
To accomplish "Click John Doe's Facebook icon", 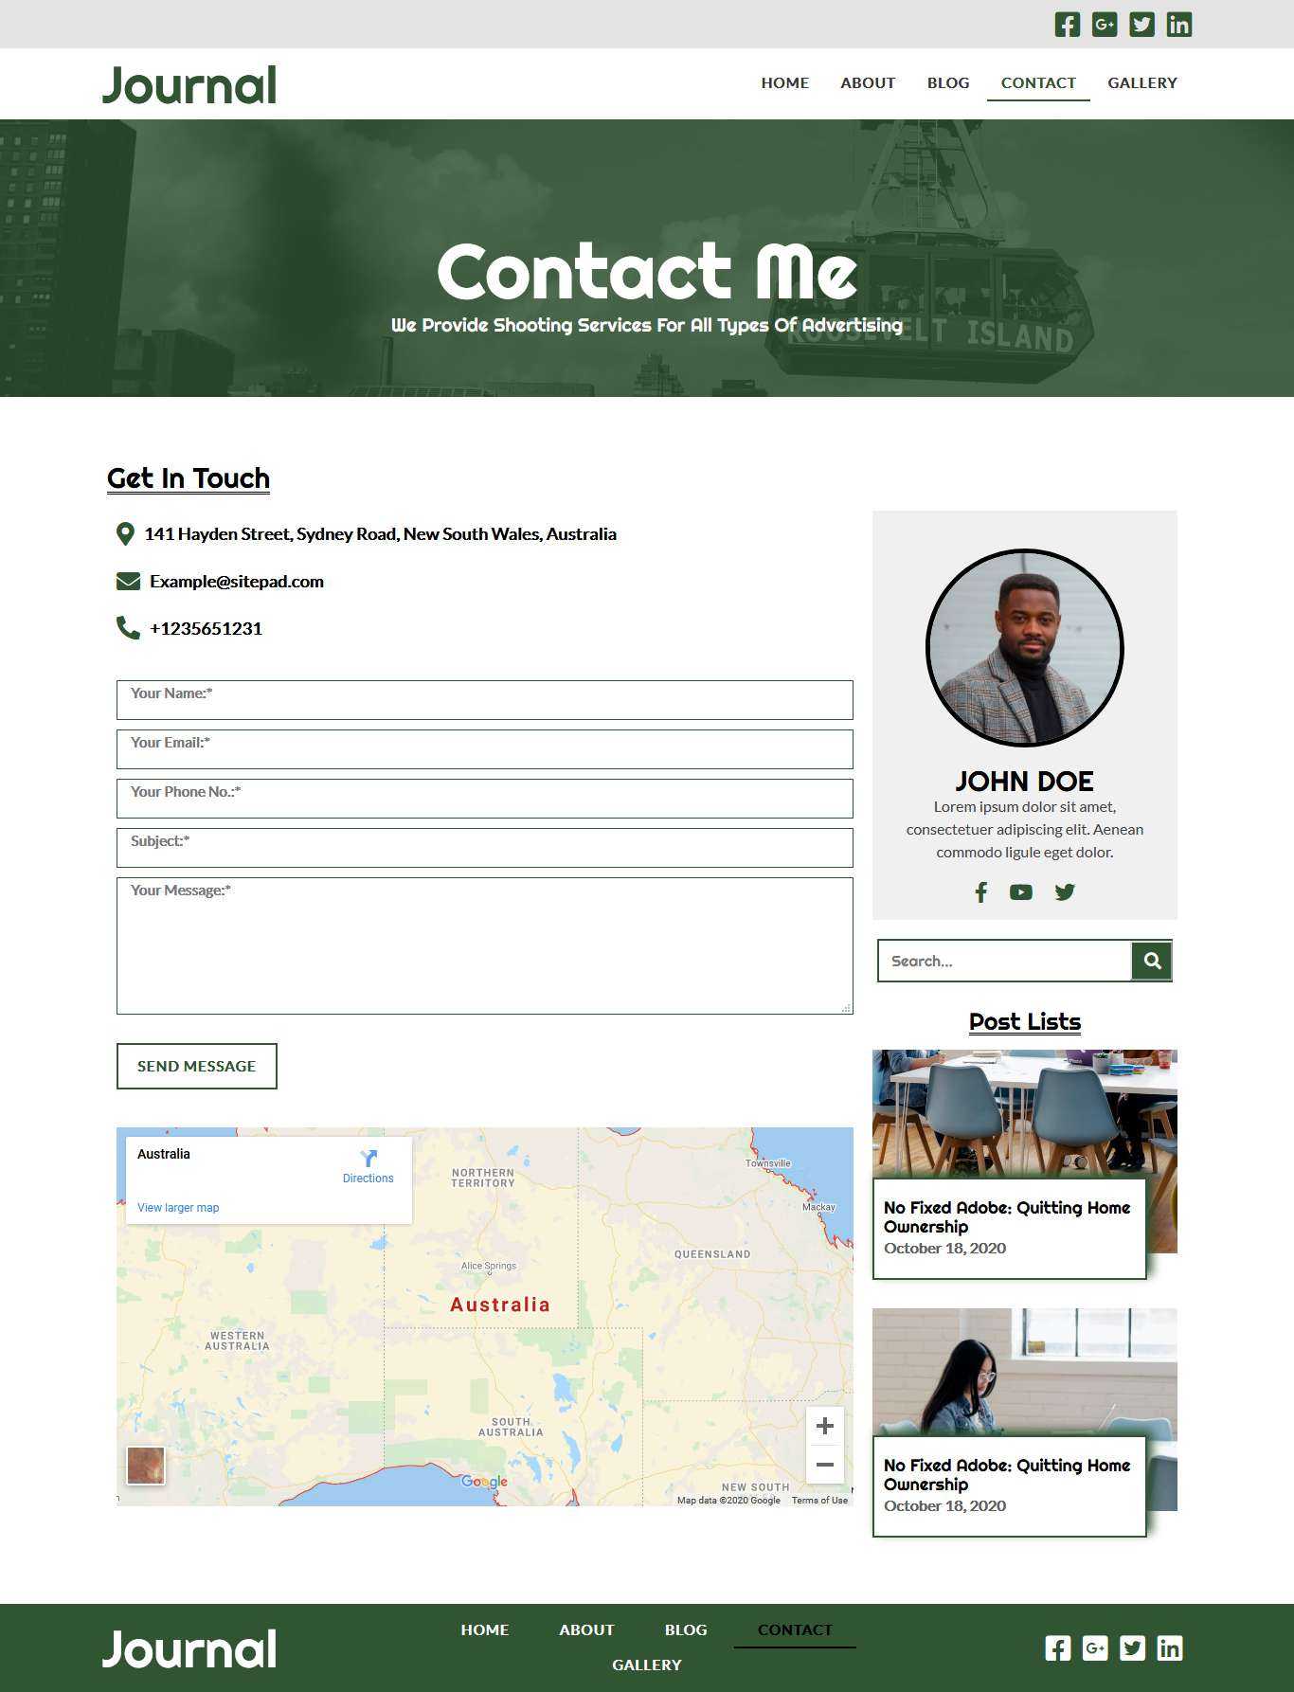I will tap(981, 891).
